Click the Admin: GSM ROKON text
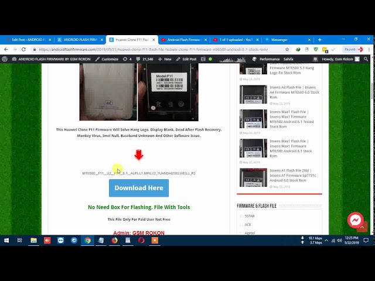The height and width of the screenshot is (281, 375). (139, 233)
